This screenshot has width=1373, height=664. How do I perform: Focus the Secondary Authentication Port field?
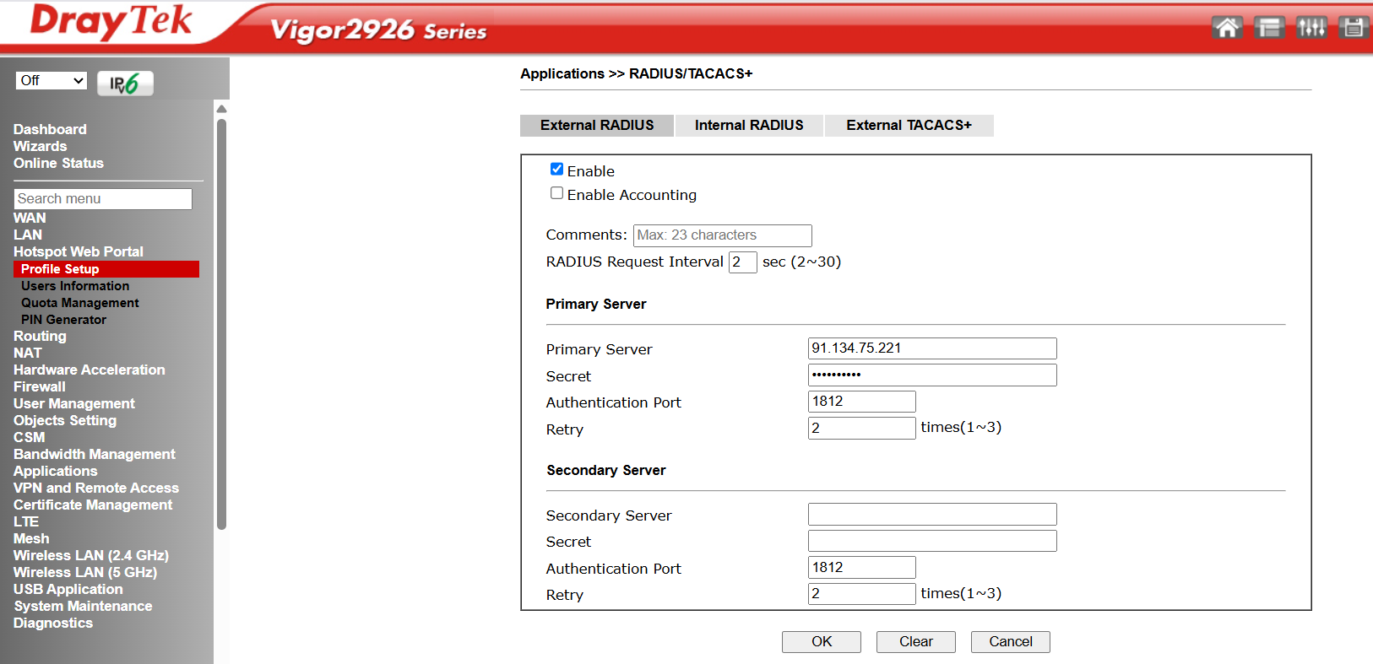point(862,568)
